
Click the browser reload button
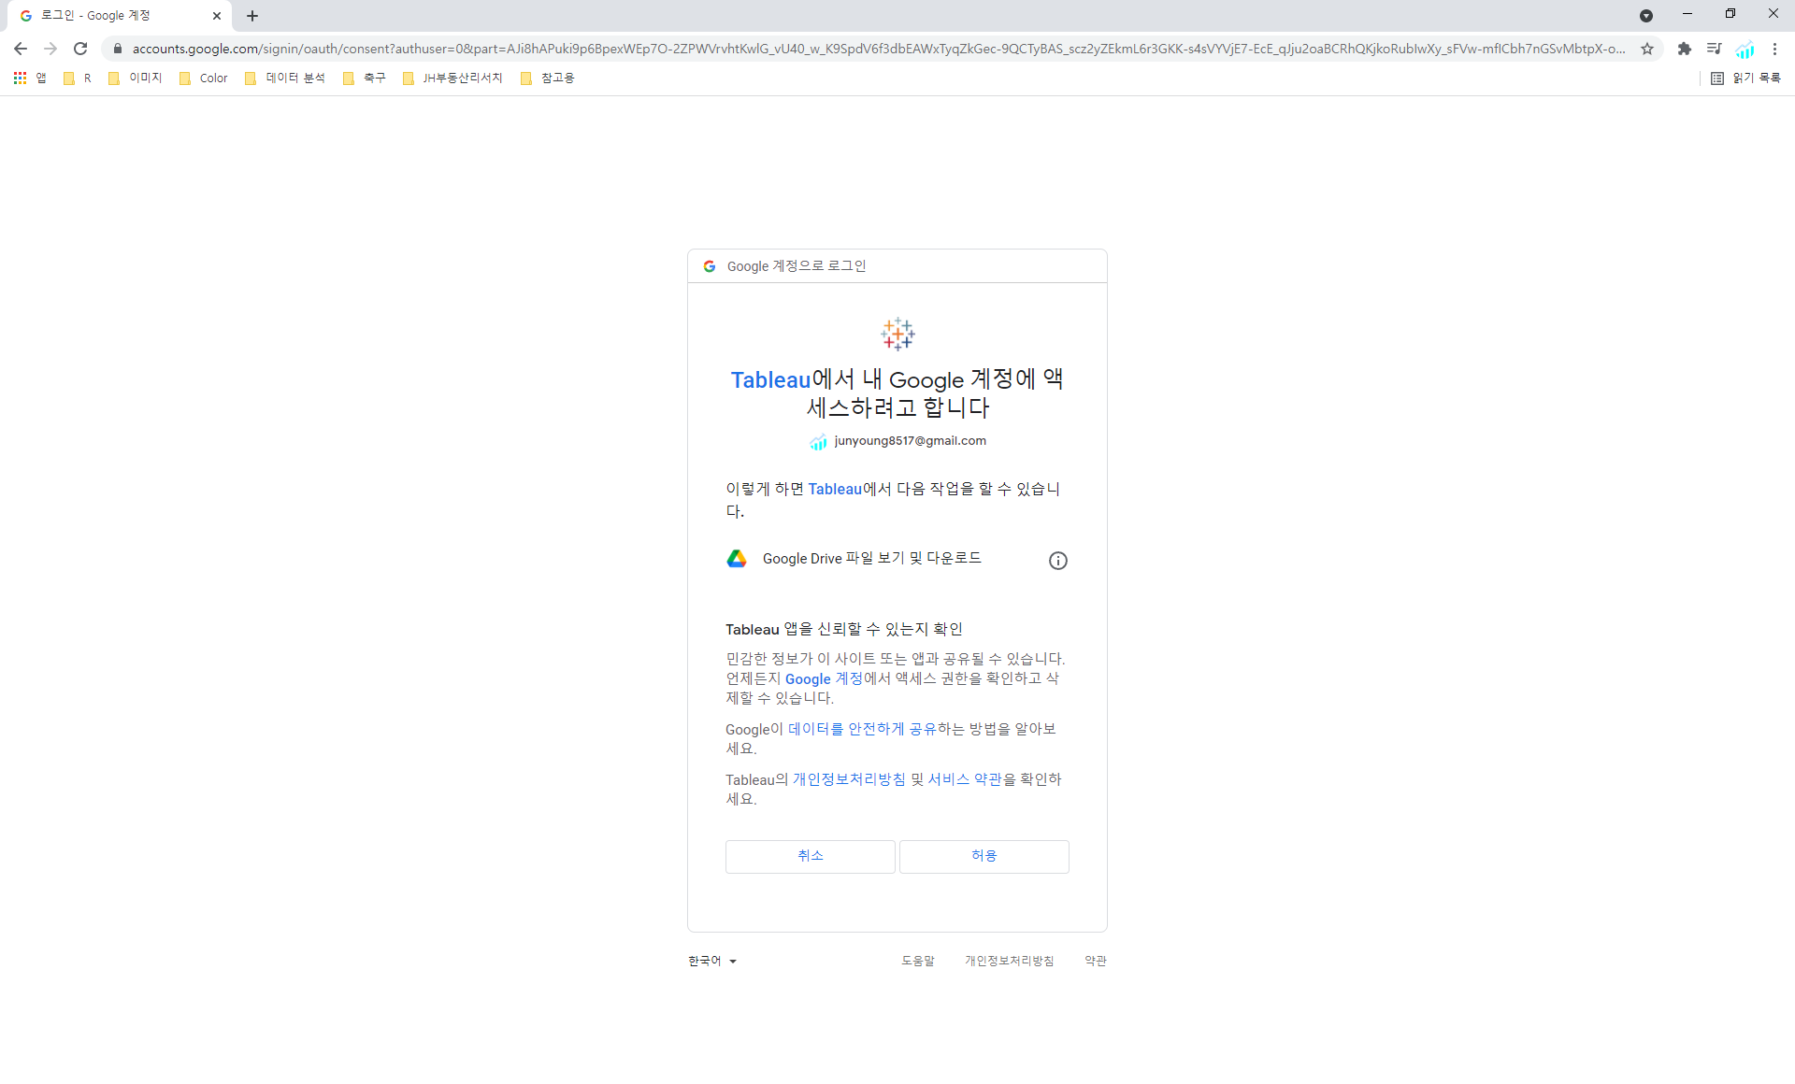point(80,49)
